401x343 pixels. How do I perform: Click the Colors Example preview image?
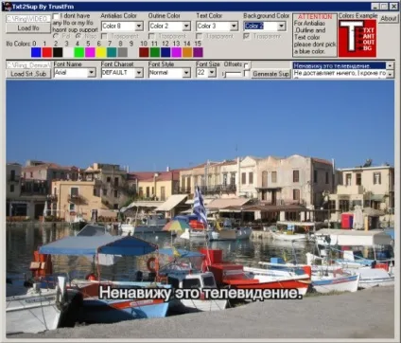[x=357, y=38]
